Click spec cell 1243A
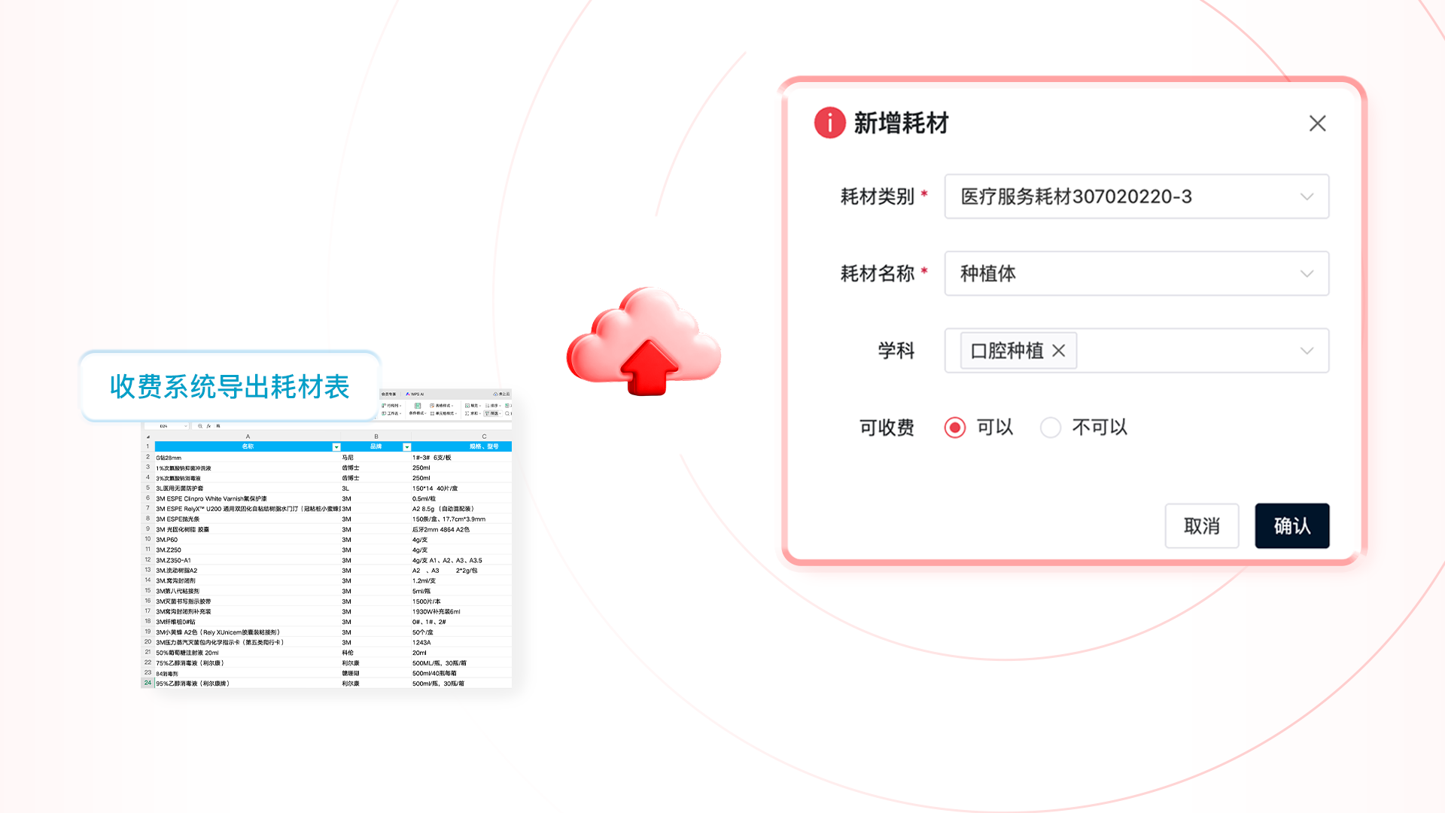The width and height of the screenshot is (1445, 813). (x=461, y=643)
